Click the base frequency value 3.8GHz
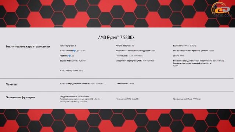Screen dimensions: 235x132 [x=193, y=46]
